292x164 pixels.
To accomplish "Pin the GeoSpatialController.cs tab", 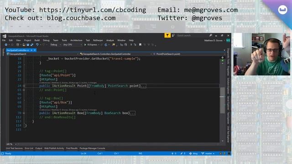I will (31, 50).
